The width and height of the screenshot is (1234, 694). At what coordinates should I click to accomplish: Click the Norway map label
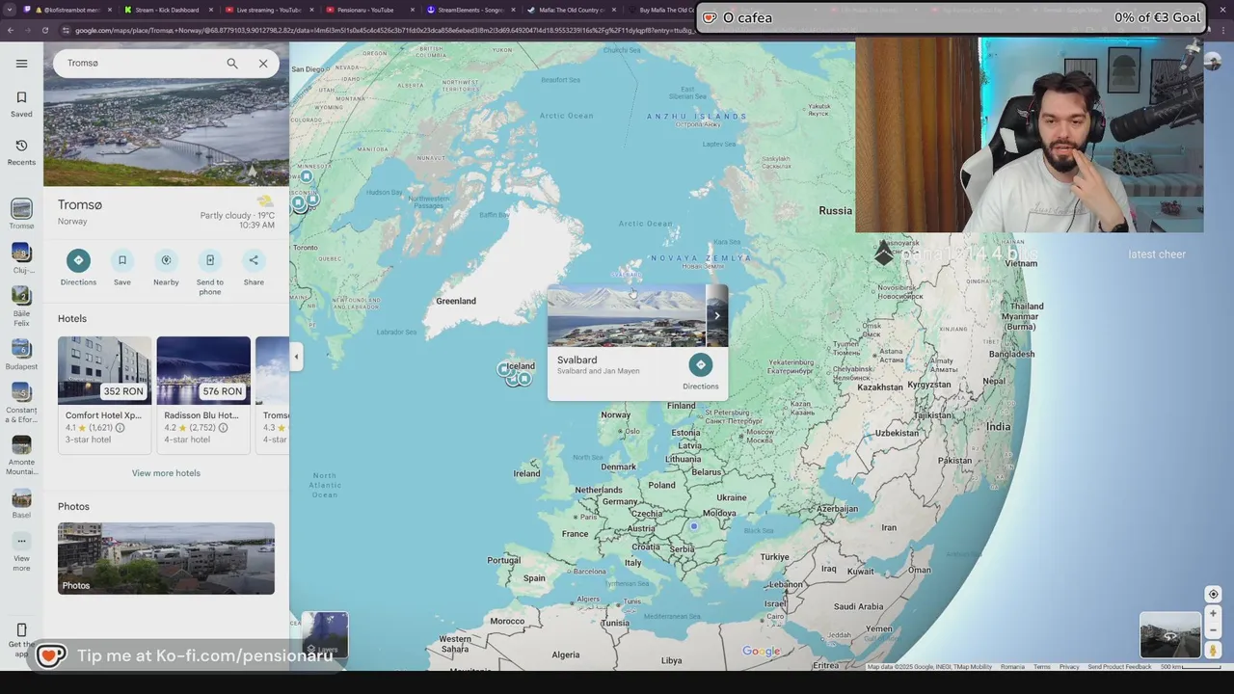point(615,415)
